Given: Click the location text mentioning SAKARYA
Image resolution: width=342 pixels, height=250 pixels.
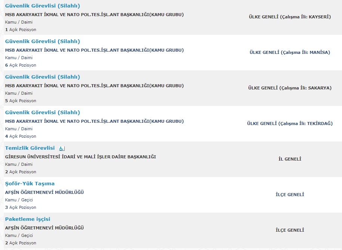Looking at the screenshot, I should 290,88.
